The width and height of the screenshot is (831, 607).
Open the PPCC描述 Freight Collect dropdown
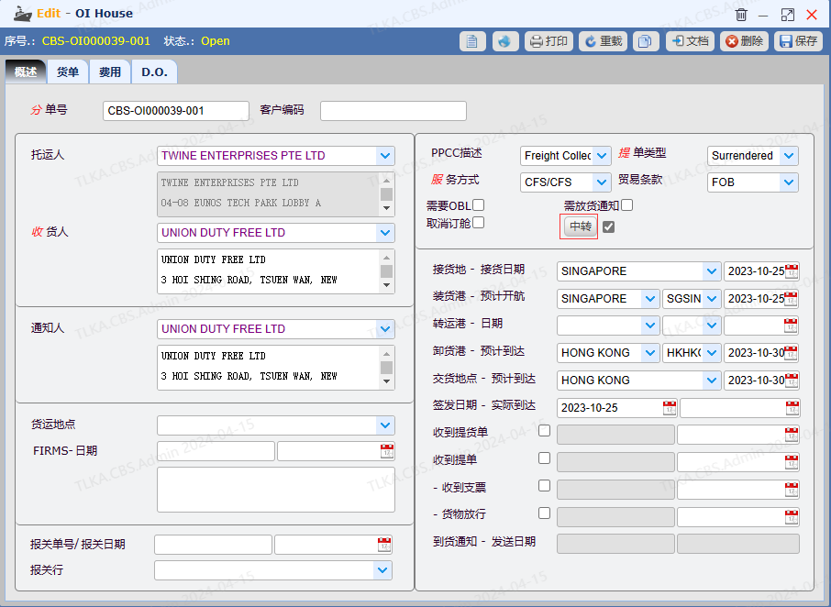602,156
